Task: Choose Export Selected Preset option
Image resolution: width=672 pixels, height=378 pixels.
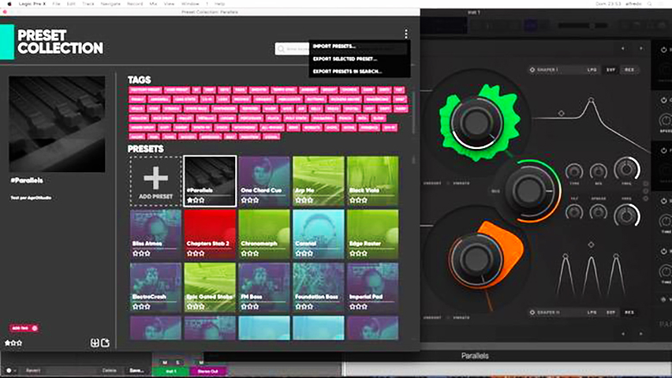Action: pos(345,59)
